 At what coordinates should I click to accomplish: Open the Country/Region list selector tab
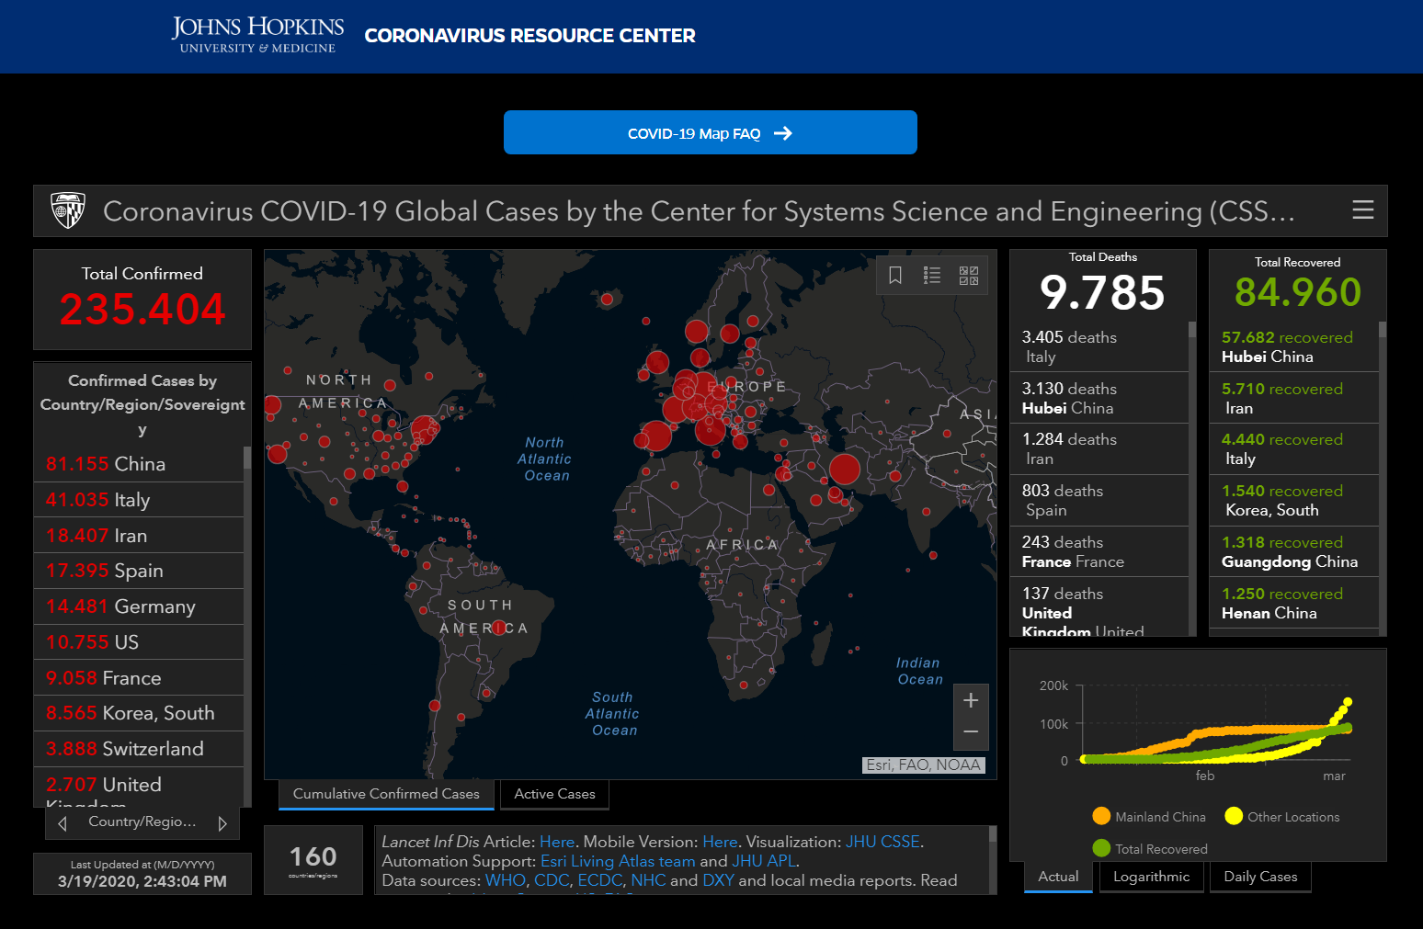coord(142,822)
